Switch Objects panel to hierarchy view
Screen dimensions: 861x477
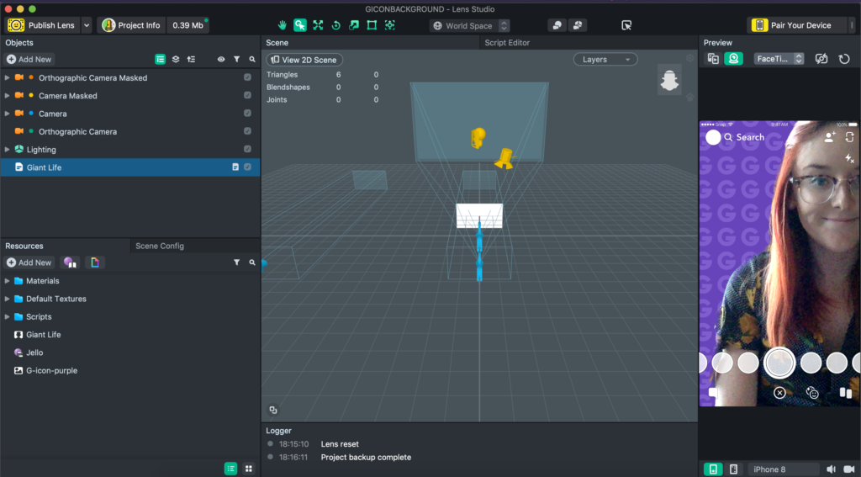pos(161,60)
